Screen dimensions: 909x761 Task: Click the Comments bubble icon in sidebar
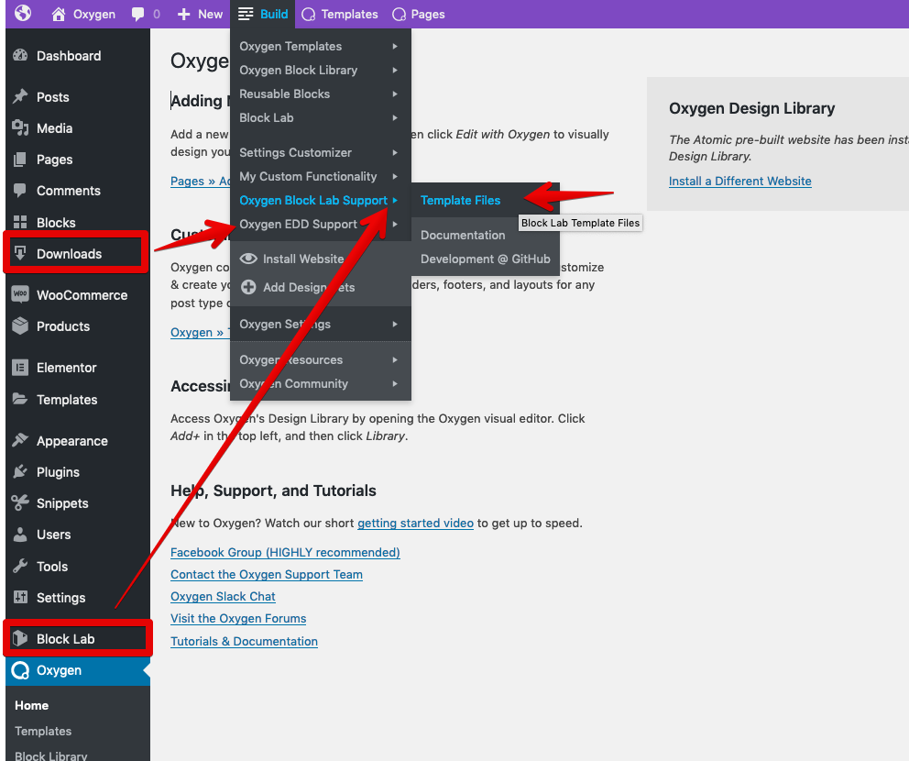(x=20, y=191)
